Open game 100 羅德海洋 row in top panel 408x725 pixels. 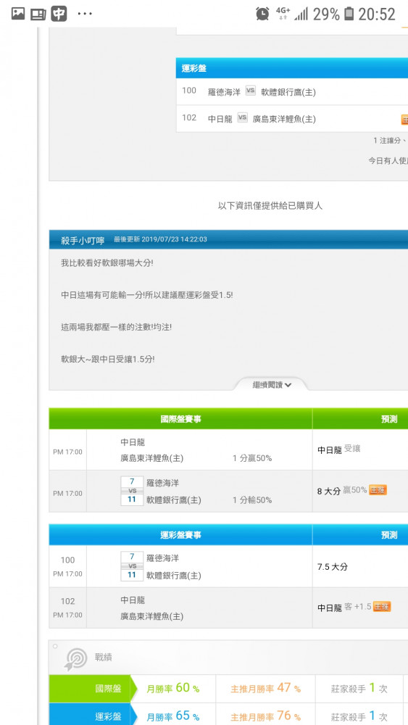[292, 91]
